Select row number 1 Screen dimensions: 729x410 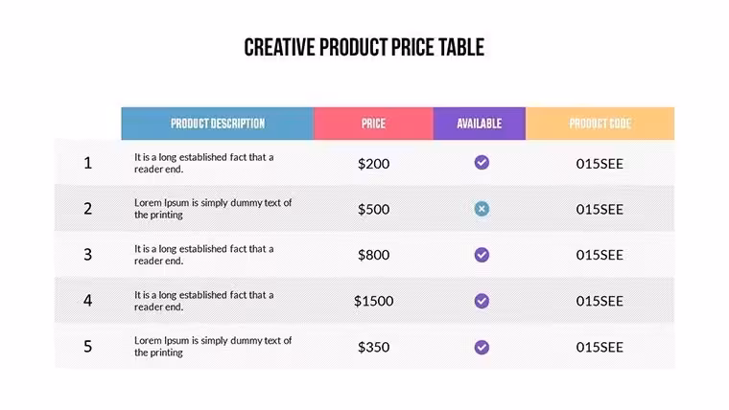(x=87, y=163)
